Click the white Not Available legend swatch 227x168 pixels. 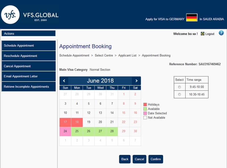pyautogui.click(x=145, y=117)
